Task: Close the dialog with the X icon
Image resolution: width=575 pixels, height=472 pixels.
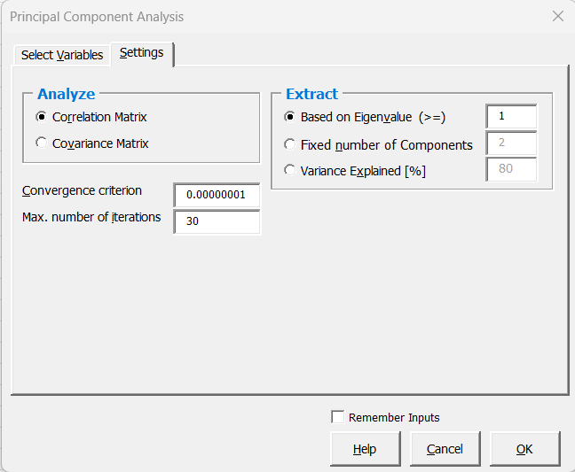Action: coord(558,16)
